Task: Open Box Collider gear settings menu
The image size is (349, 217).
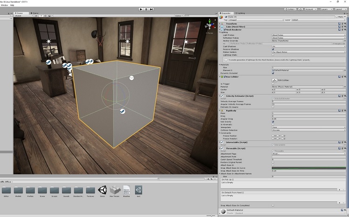Action: 345,77
